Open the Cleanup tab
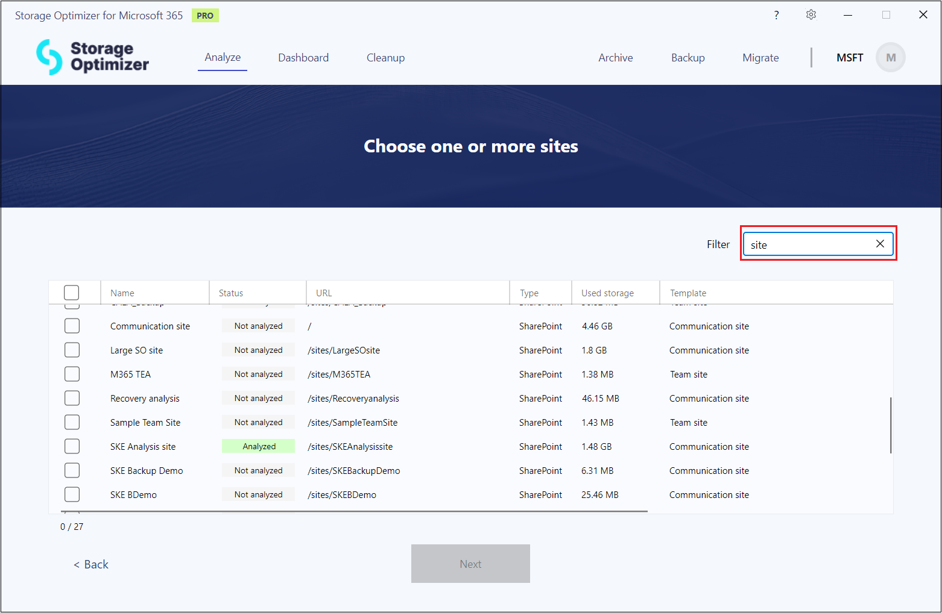 (x=385, y=58)
